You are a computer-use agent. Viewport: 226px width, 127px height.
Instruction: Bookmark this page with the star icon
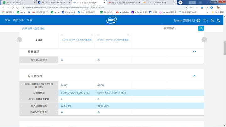pyautogui.click(x=191, y=8)
